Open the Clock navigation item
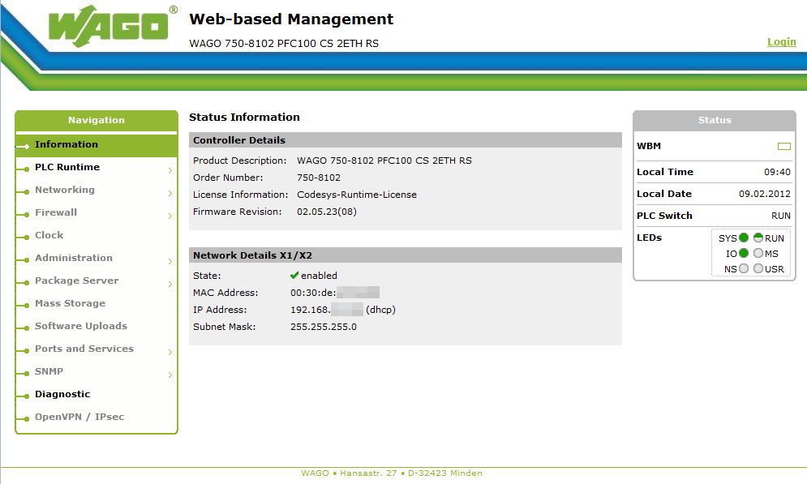The width and height of the screenshot is (807, 484). click(49, 235)
